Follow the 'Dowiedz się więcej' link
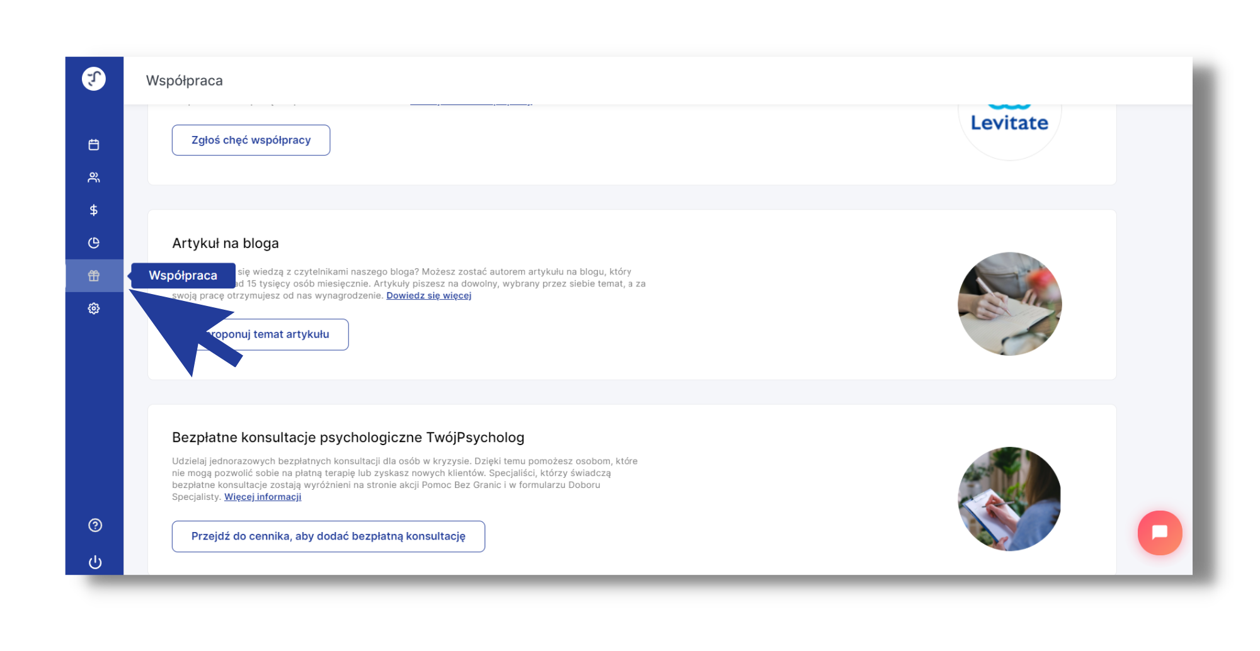 pyautogui.click(x=428, y=295)
